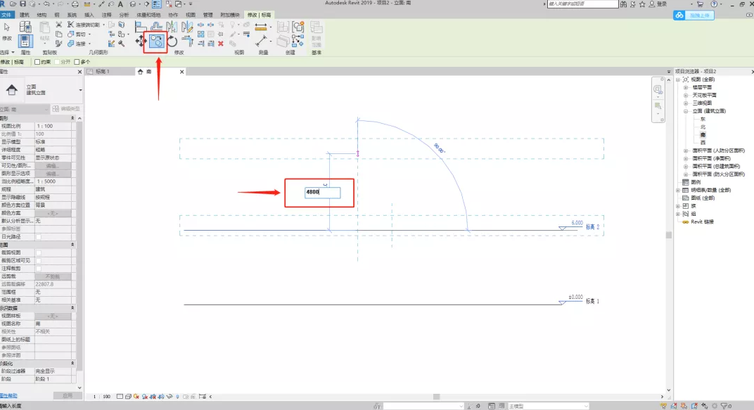Click the red Delete X icon
The image size is (754, 410).
(x=221, y=44)
